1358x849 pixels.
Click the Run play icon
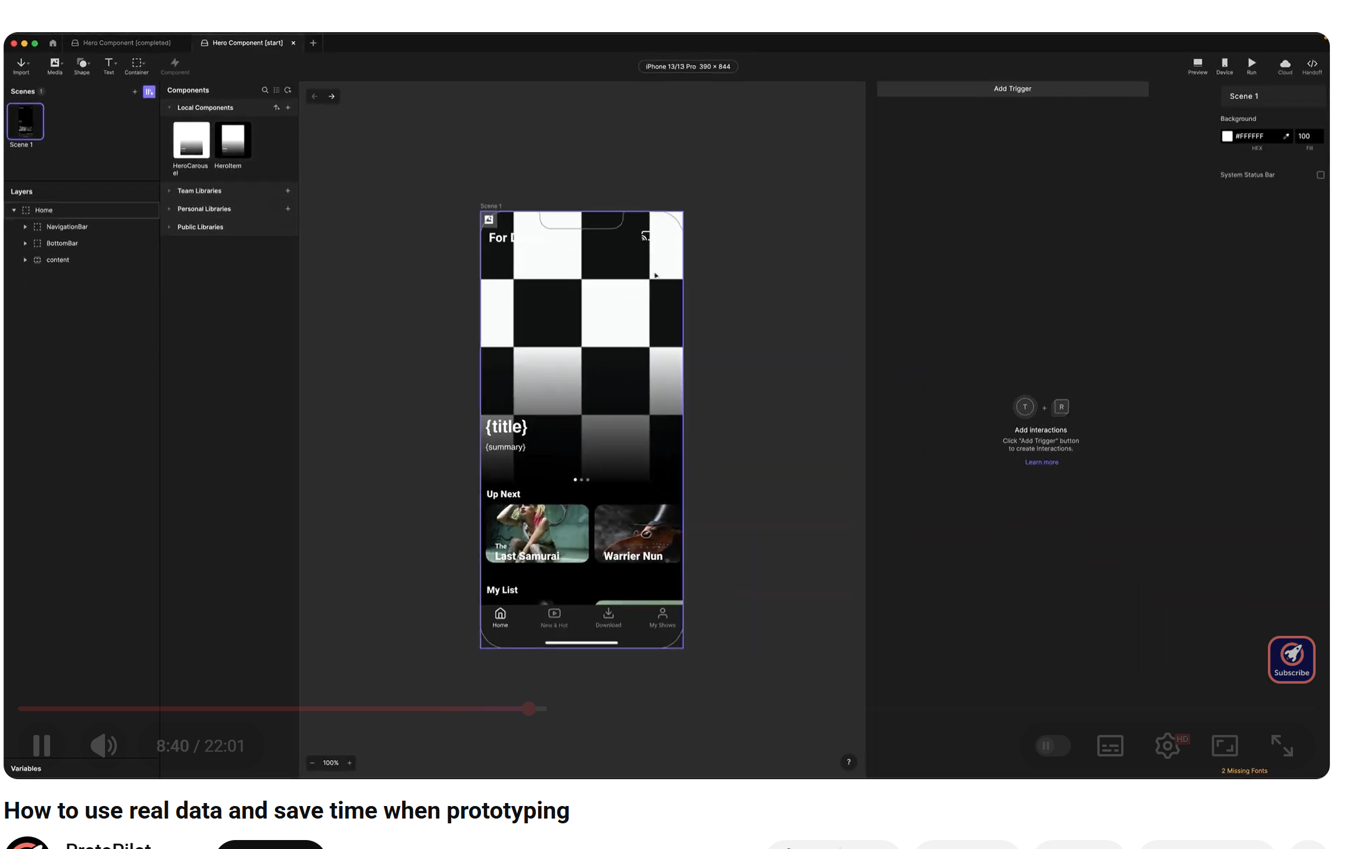1251,63
